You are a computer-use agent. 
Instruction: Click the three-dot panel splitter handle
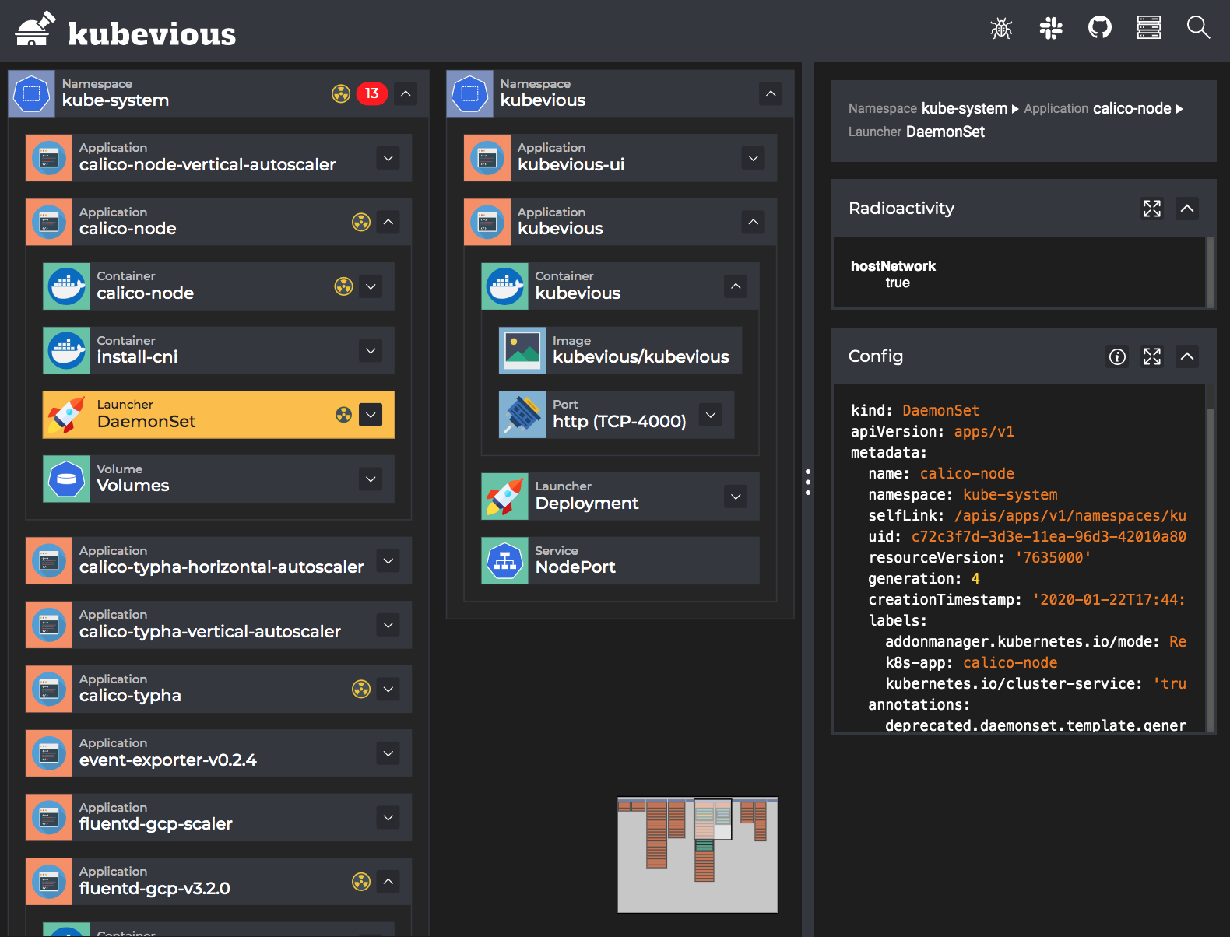click(808, 482)
